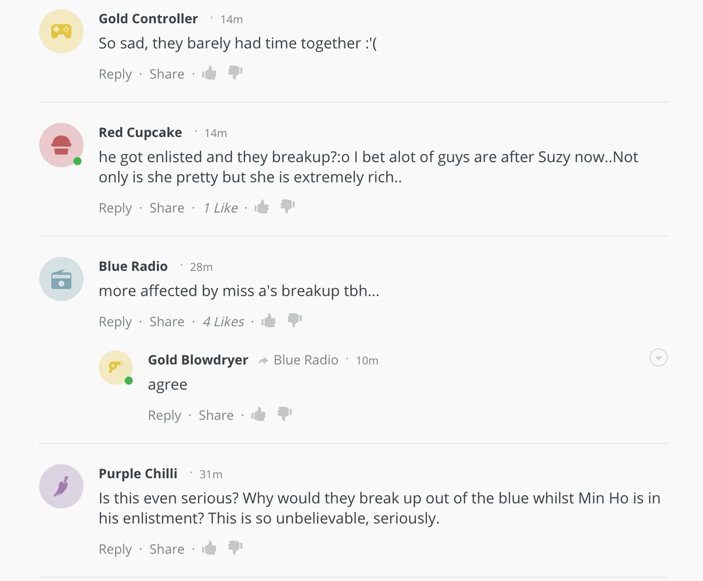Screen dimensions: 703x581
Task: Share Gold Blowdryer's reply
Action: tap(216, 415)
